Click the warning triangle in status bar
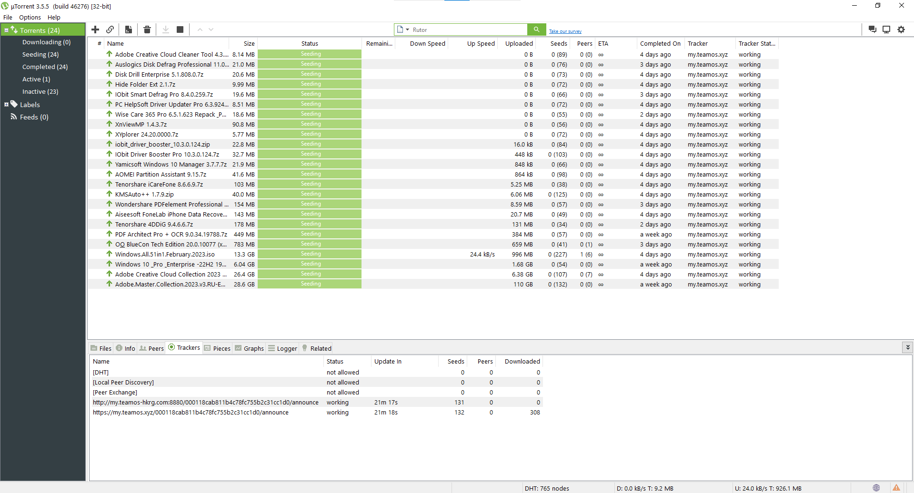Image resolution: width=914 pixels, height=493 pixels. coord(896,488)
